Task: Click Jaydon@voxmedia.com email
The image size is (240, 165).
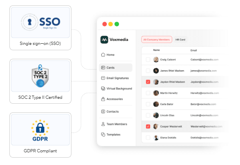Action: [204, 82]
